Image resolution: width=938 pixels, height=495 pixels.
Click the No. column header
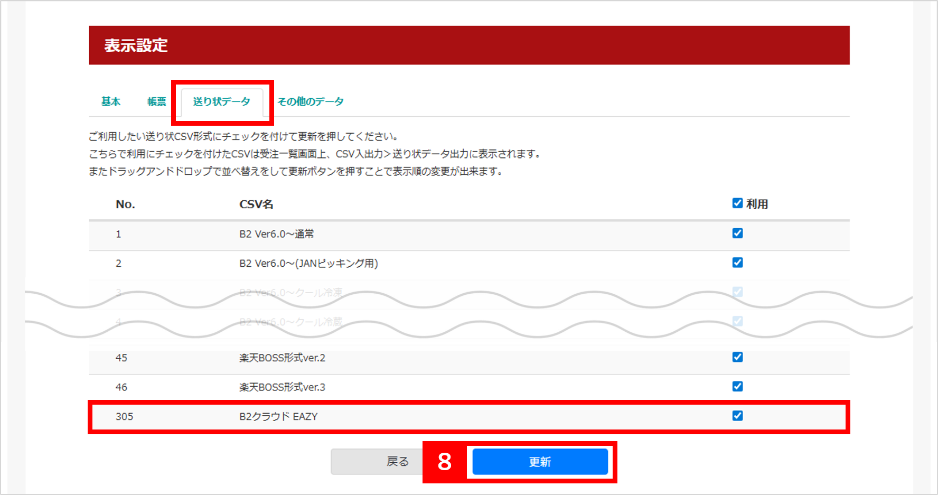(x=125, y=204)
